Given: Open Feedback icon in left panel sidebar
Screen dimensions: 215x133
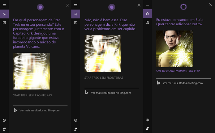Looking at the screenshot, I should point(4,129).
